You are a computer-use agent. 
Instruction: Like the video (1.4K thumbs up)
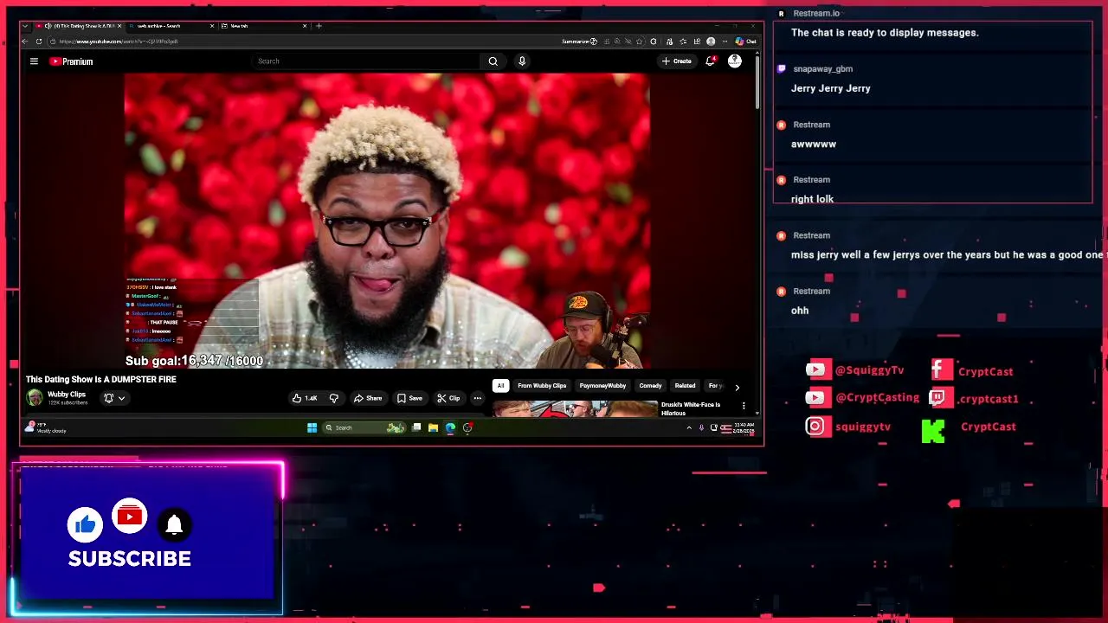[x=306, y=398]
